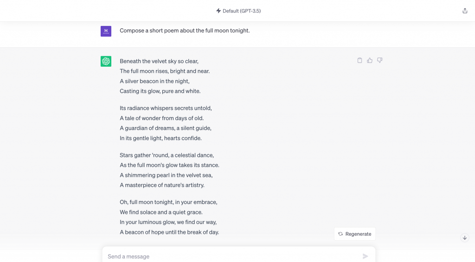475x262 pixels.
Task: Click the user prompt about full moon
Action: 185,31
